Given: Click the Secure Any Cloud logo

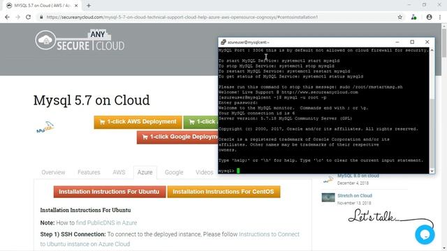Looking at the screenshot, I should [x=80, y=40].
